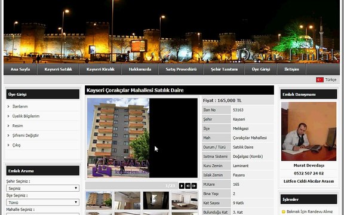
Task: Expand the Şehir Seçiniz dropdown
Action: (x=43, y=188)
